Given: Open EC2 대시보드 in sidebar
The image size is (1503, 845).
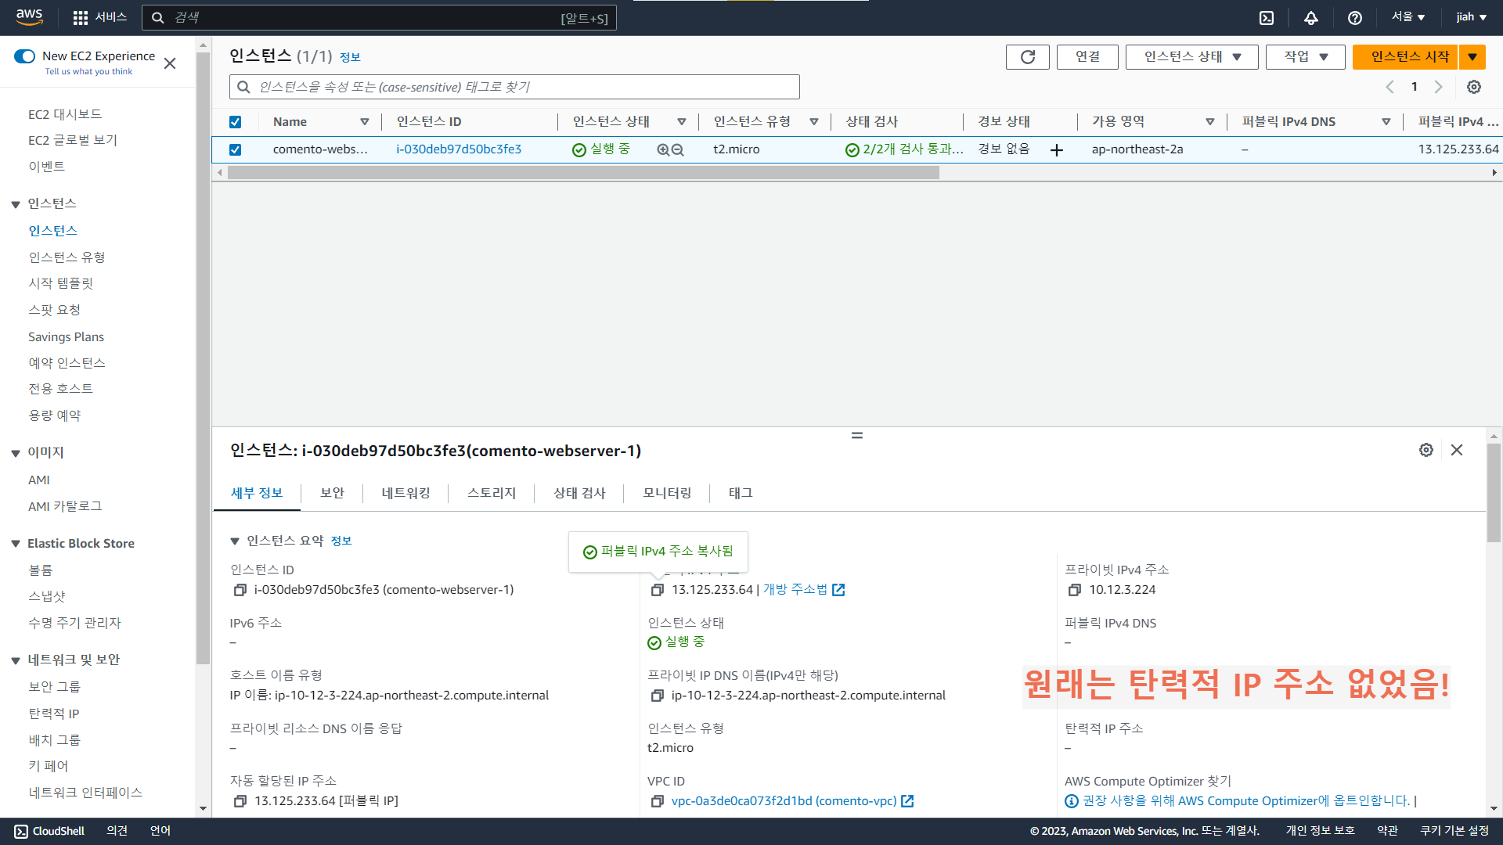Looking at the screenshot, I should coord(65,114).
